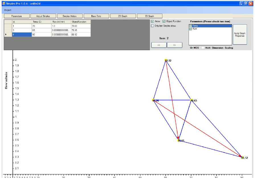
Task: Click the Temp cell with value 70
Action: tap(41, 26)
